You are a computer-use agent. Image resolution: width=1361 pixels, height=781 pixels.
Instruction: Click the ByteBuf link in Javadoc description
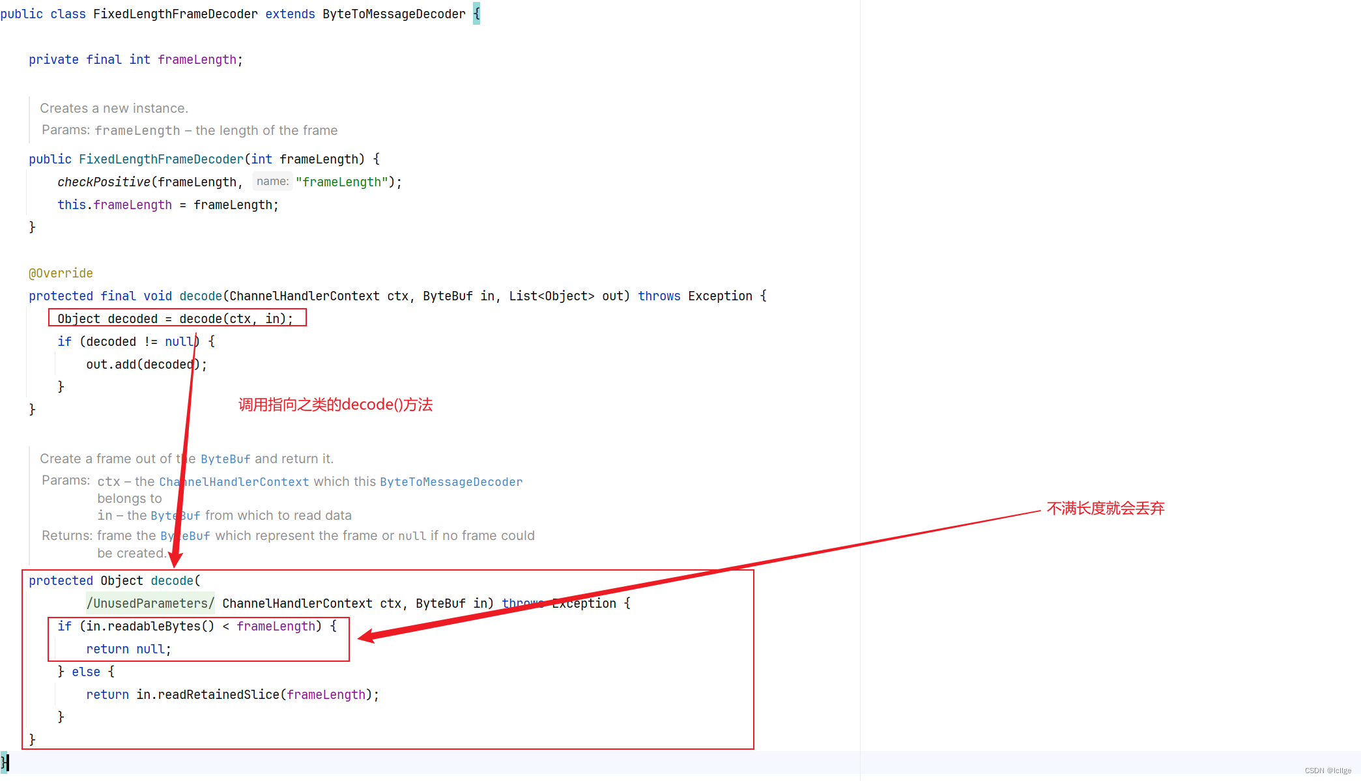click(225, 459)
